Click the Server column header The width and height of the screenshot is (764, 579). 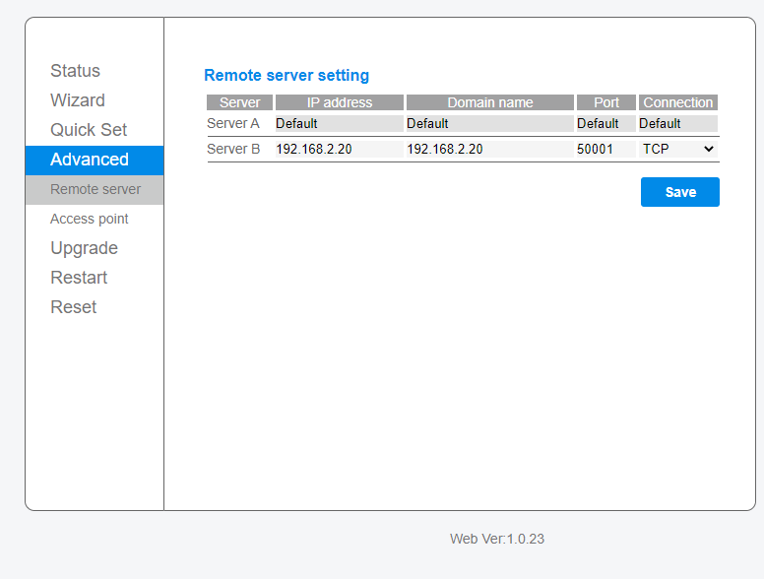(239, 102)
